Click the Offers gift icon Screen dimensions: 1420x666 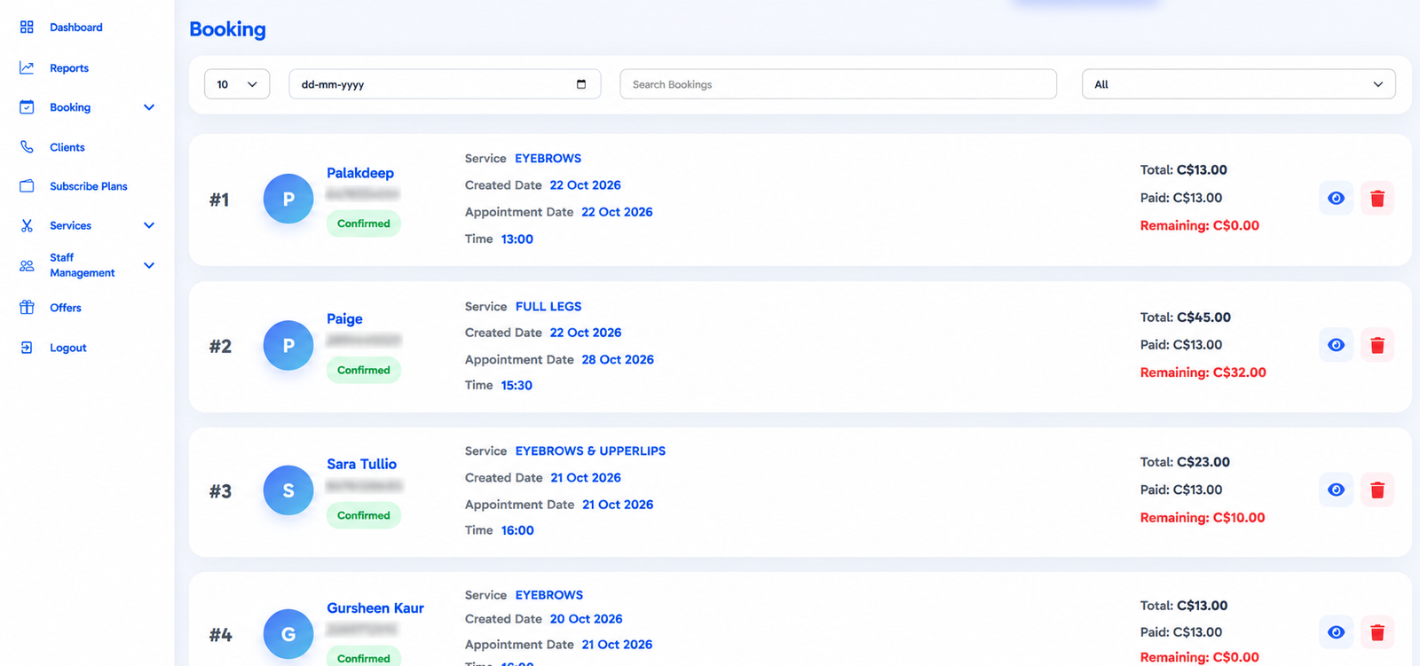pos(27,308)
